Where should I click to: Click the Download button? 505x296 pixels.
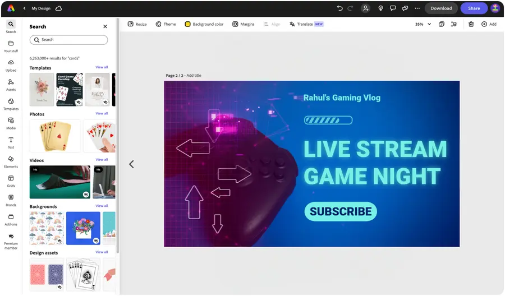tap(441, 8)
